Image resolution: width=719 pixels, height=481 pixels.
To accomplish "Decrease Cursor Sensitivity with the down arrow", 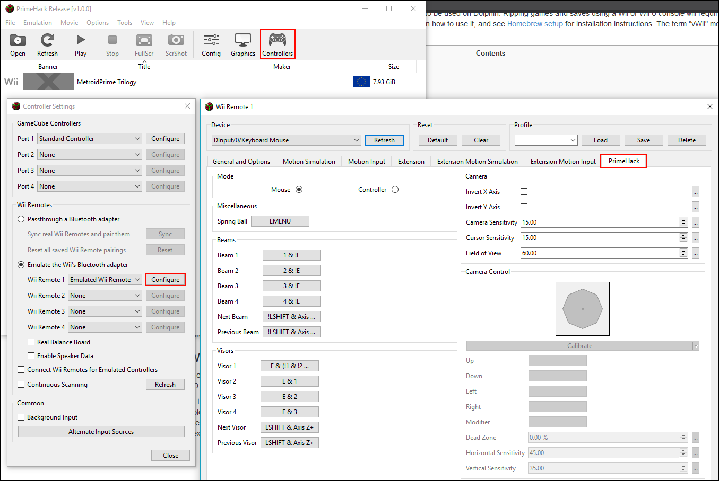I will click(683, 240).
